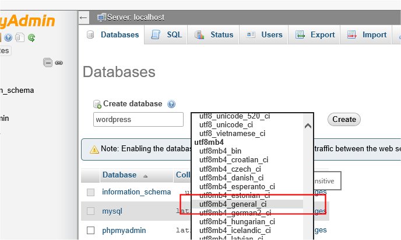Viewport: 401px width, 240px height.
Task: Open the documentation copy icon in sidebar
Action: click(20, 38)
